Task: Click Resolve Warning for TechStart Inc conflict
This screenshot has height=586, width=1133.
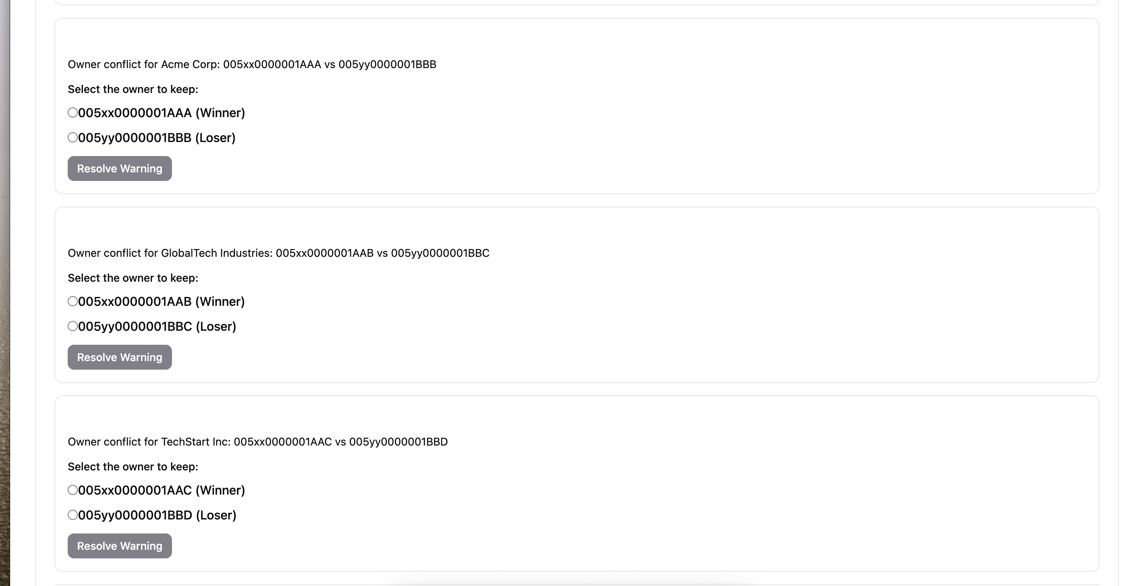Action: [119, 546]
